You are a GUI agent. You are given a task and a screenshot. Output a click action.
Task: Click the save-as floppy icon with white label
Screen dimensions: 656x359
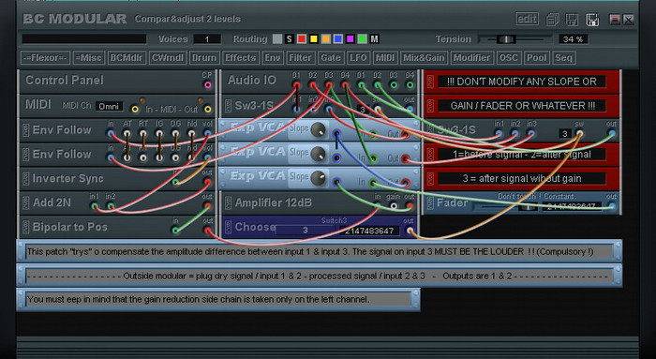click(592, 20)
